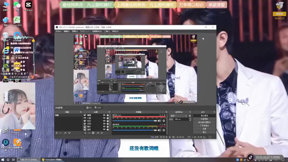Click 启动虚拟摄像机 button
This screenshot has height=162, width=288.
[204, 122]
